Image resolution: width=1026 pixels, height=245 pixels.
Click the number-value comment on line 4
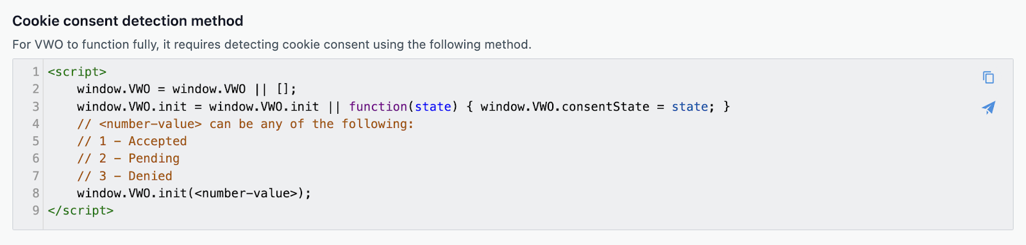(246, 123)
